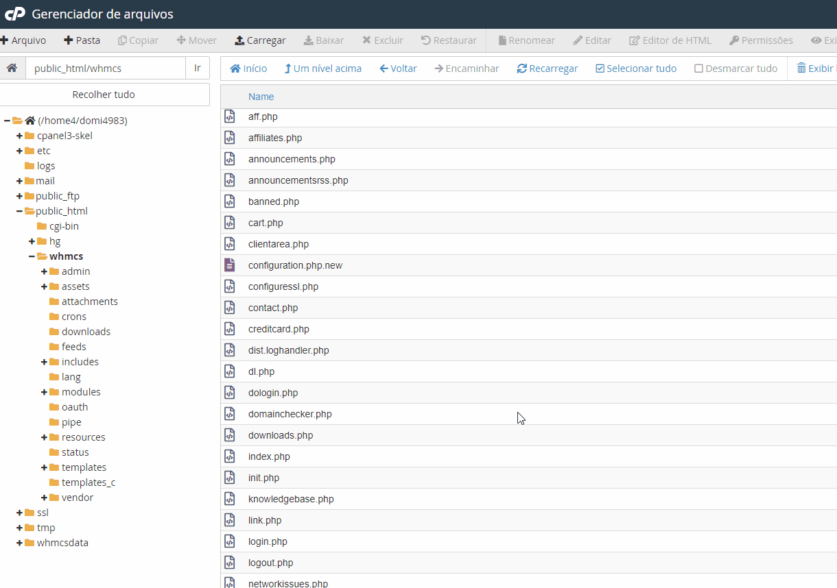Viewport: 837px width, 588px height.
Task: Expand the vendor folder node
Action: coord(44,498)
